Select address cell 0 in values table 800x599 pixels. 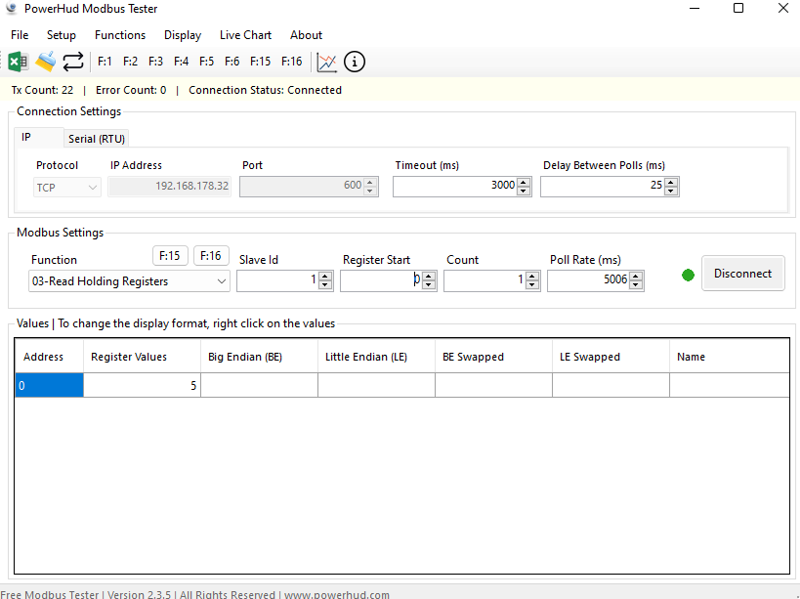[49, 385]
